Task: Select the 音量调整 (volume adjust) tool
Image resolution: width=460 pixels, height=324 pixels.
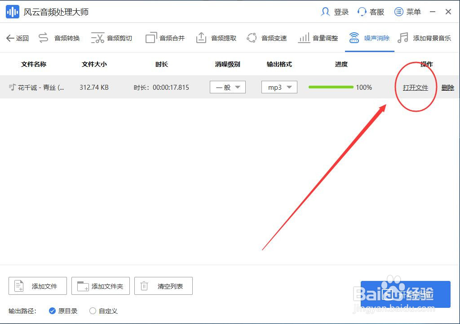Action: pos(324,38)
